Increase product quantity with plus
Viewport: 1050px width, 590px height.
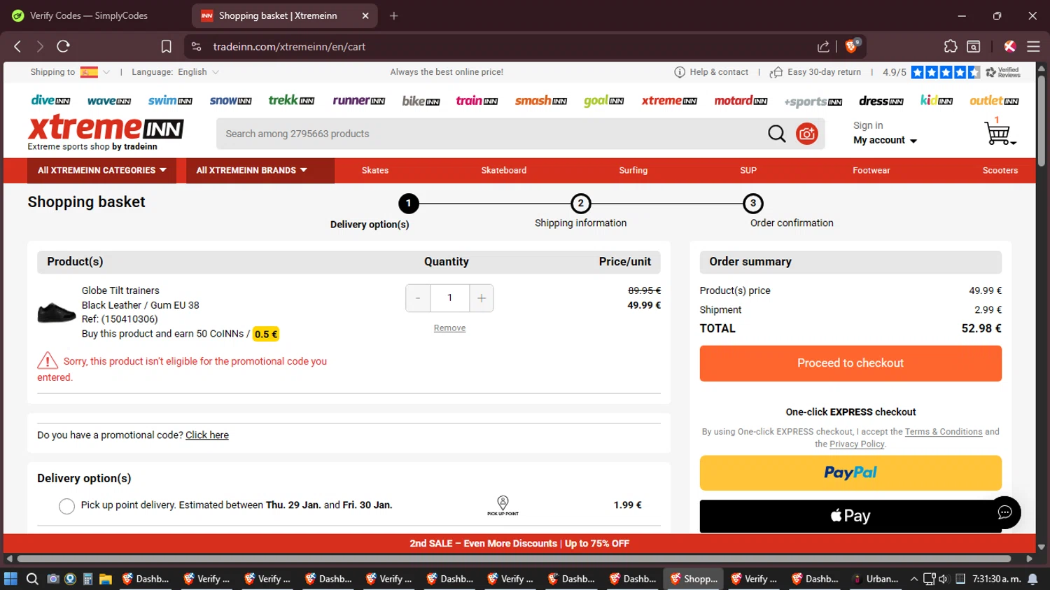482,298
